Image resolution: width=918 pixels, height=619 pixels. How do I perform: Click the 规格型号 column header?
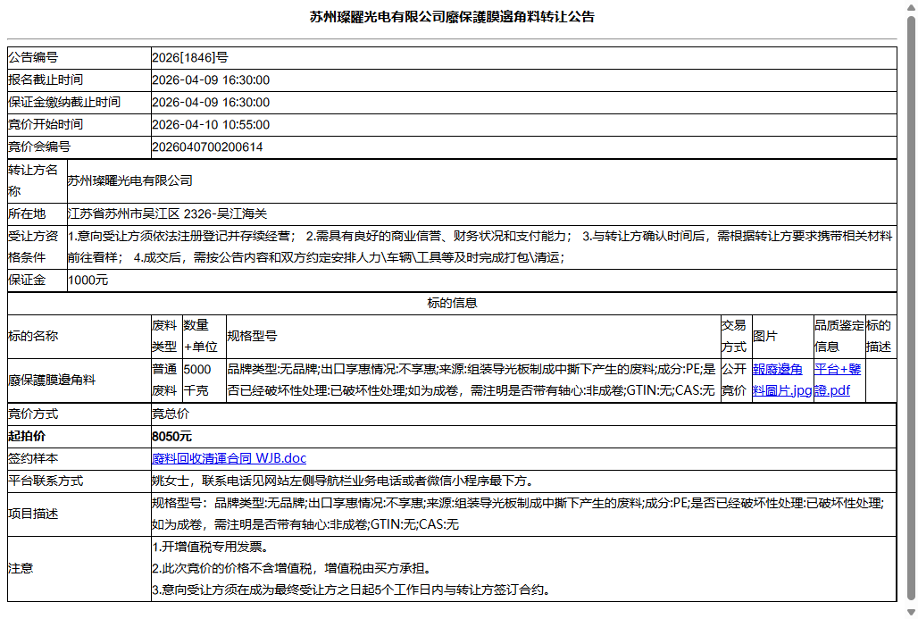point(473,336)
